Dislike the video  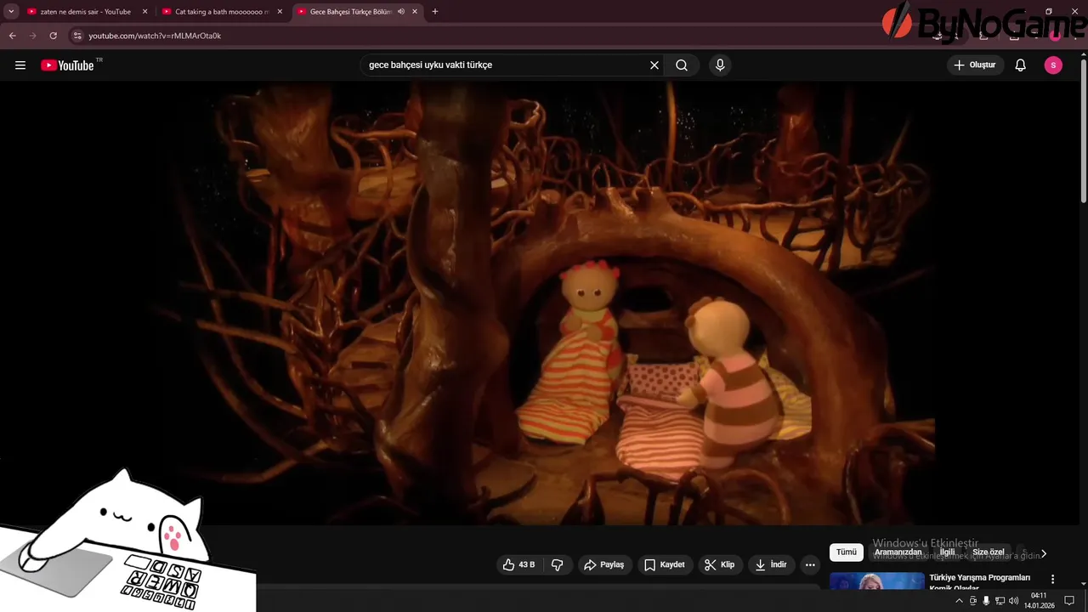click(558, 564)
